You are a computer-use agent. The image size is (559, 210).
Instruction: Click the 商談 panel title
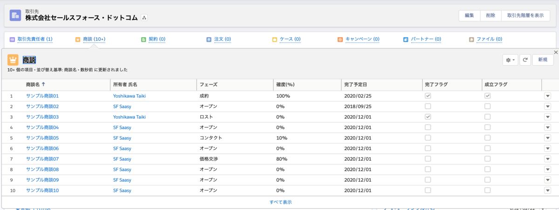[x=29, y=59]
